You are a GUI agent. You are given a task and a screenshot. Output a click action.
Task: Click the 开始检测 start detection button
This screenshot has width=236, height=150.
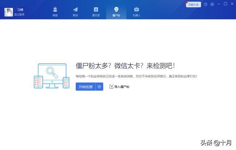(86, 87)
